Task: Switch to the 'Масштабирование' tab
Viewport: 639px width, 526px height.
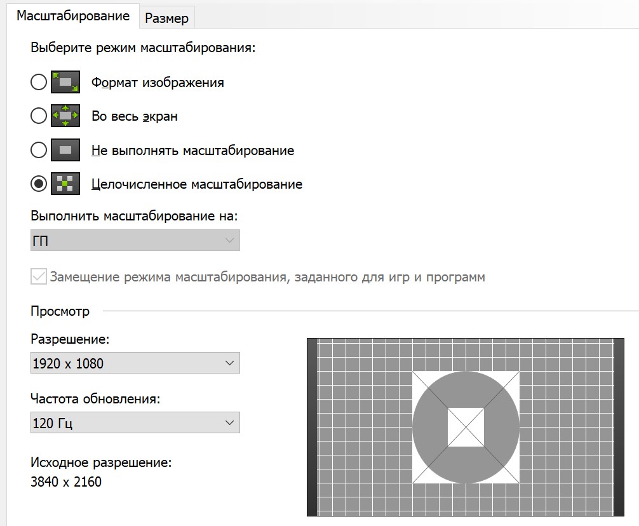Action: tap(73, 16)
